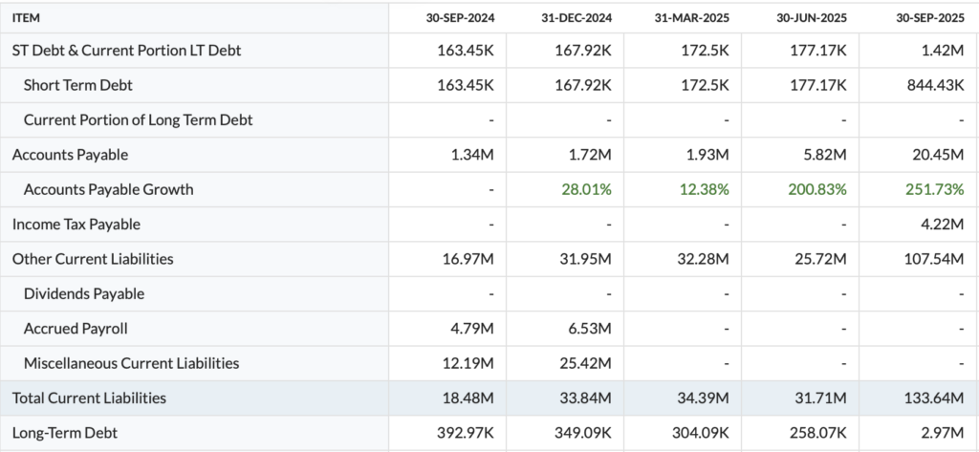979x452 pixels.
Task: Click the Accrued Payroll row label
Action: coord(76,328)
